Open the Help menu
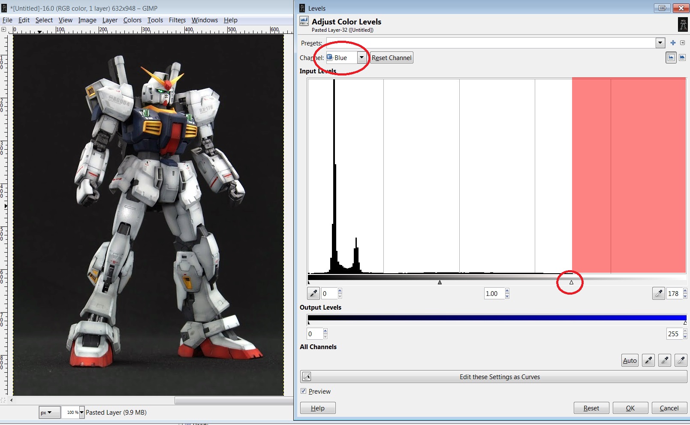 (x=230, y=20)
